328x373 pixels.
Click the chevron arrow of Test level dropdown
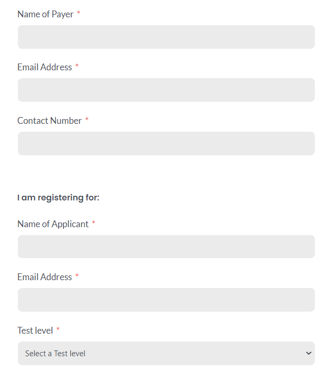pos(308,353)
